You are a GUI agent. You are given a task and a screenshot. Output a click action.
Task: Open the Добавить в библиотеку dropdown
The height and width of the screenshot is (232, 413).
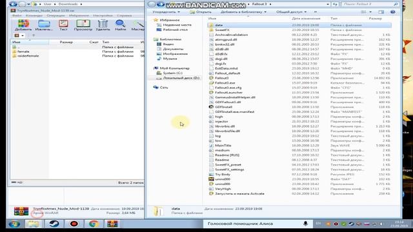point(243,12)
